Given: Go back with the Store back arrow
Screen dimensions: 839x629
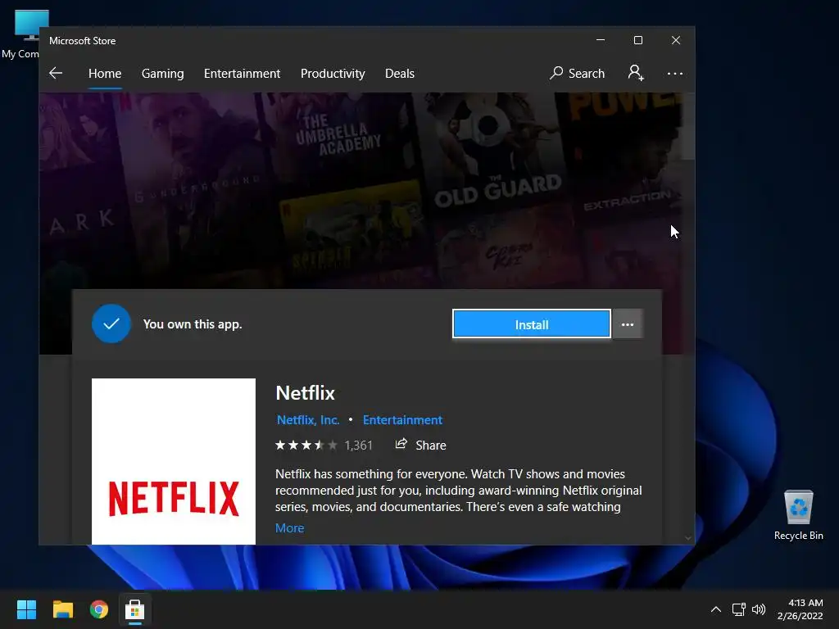Looking at the screenshot, I should [56, 73].
